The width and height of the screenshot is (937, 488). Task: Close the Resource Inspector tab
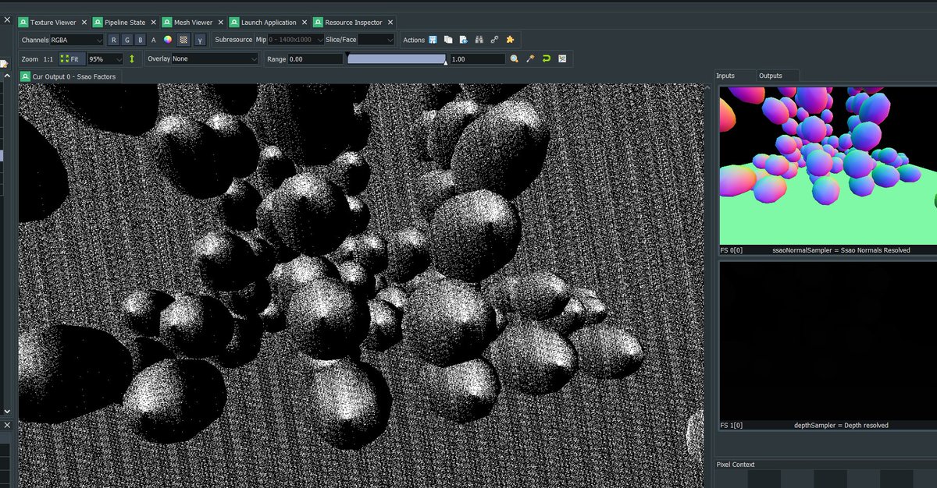click(x=390, y=23)
